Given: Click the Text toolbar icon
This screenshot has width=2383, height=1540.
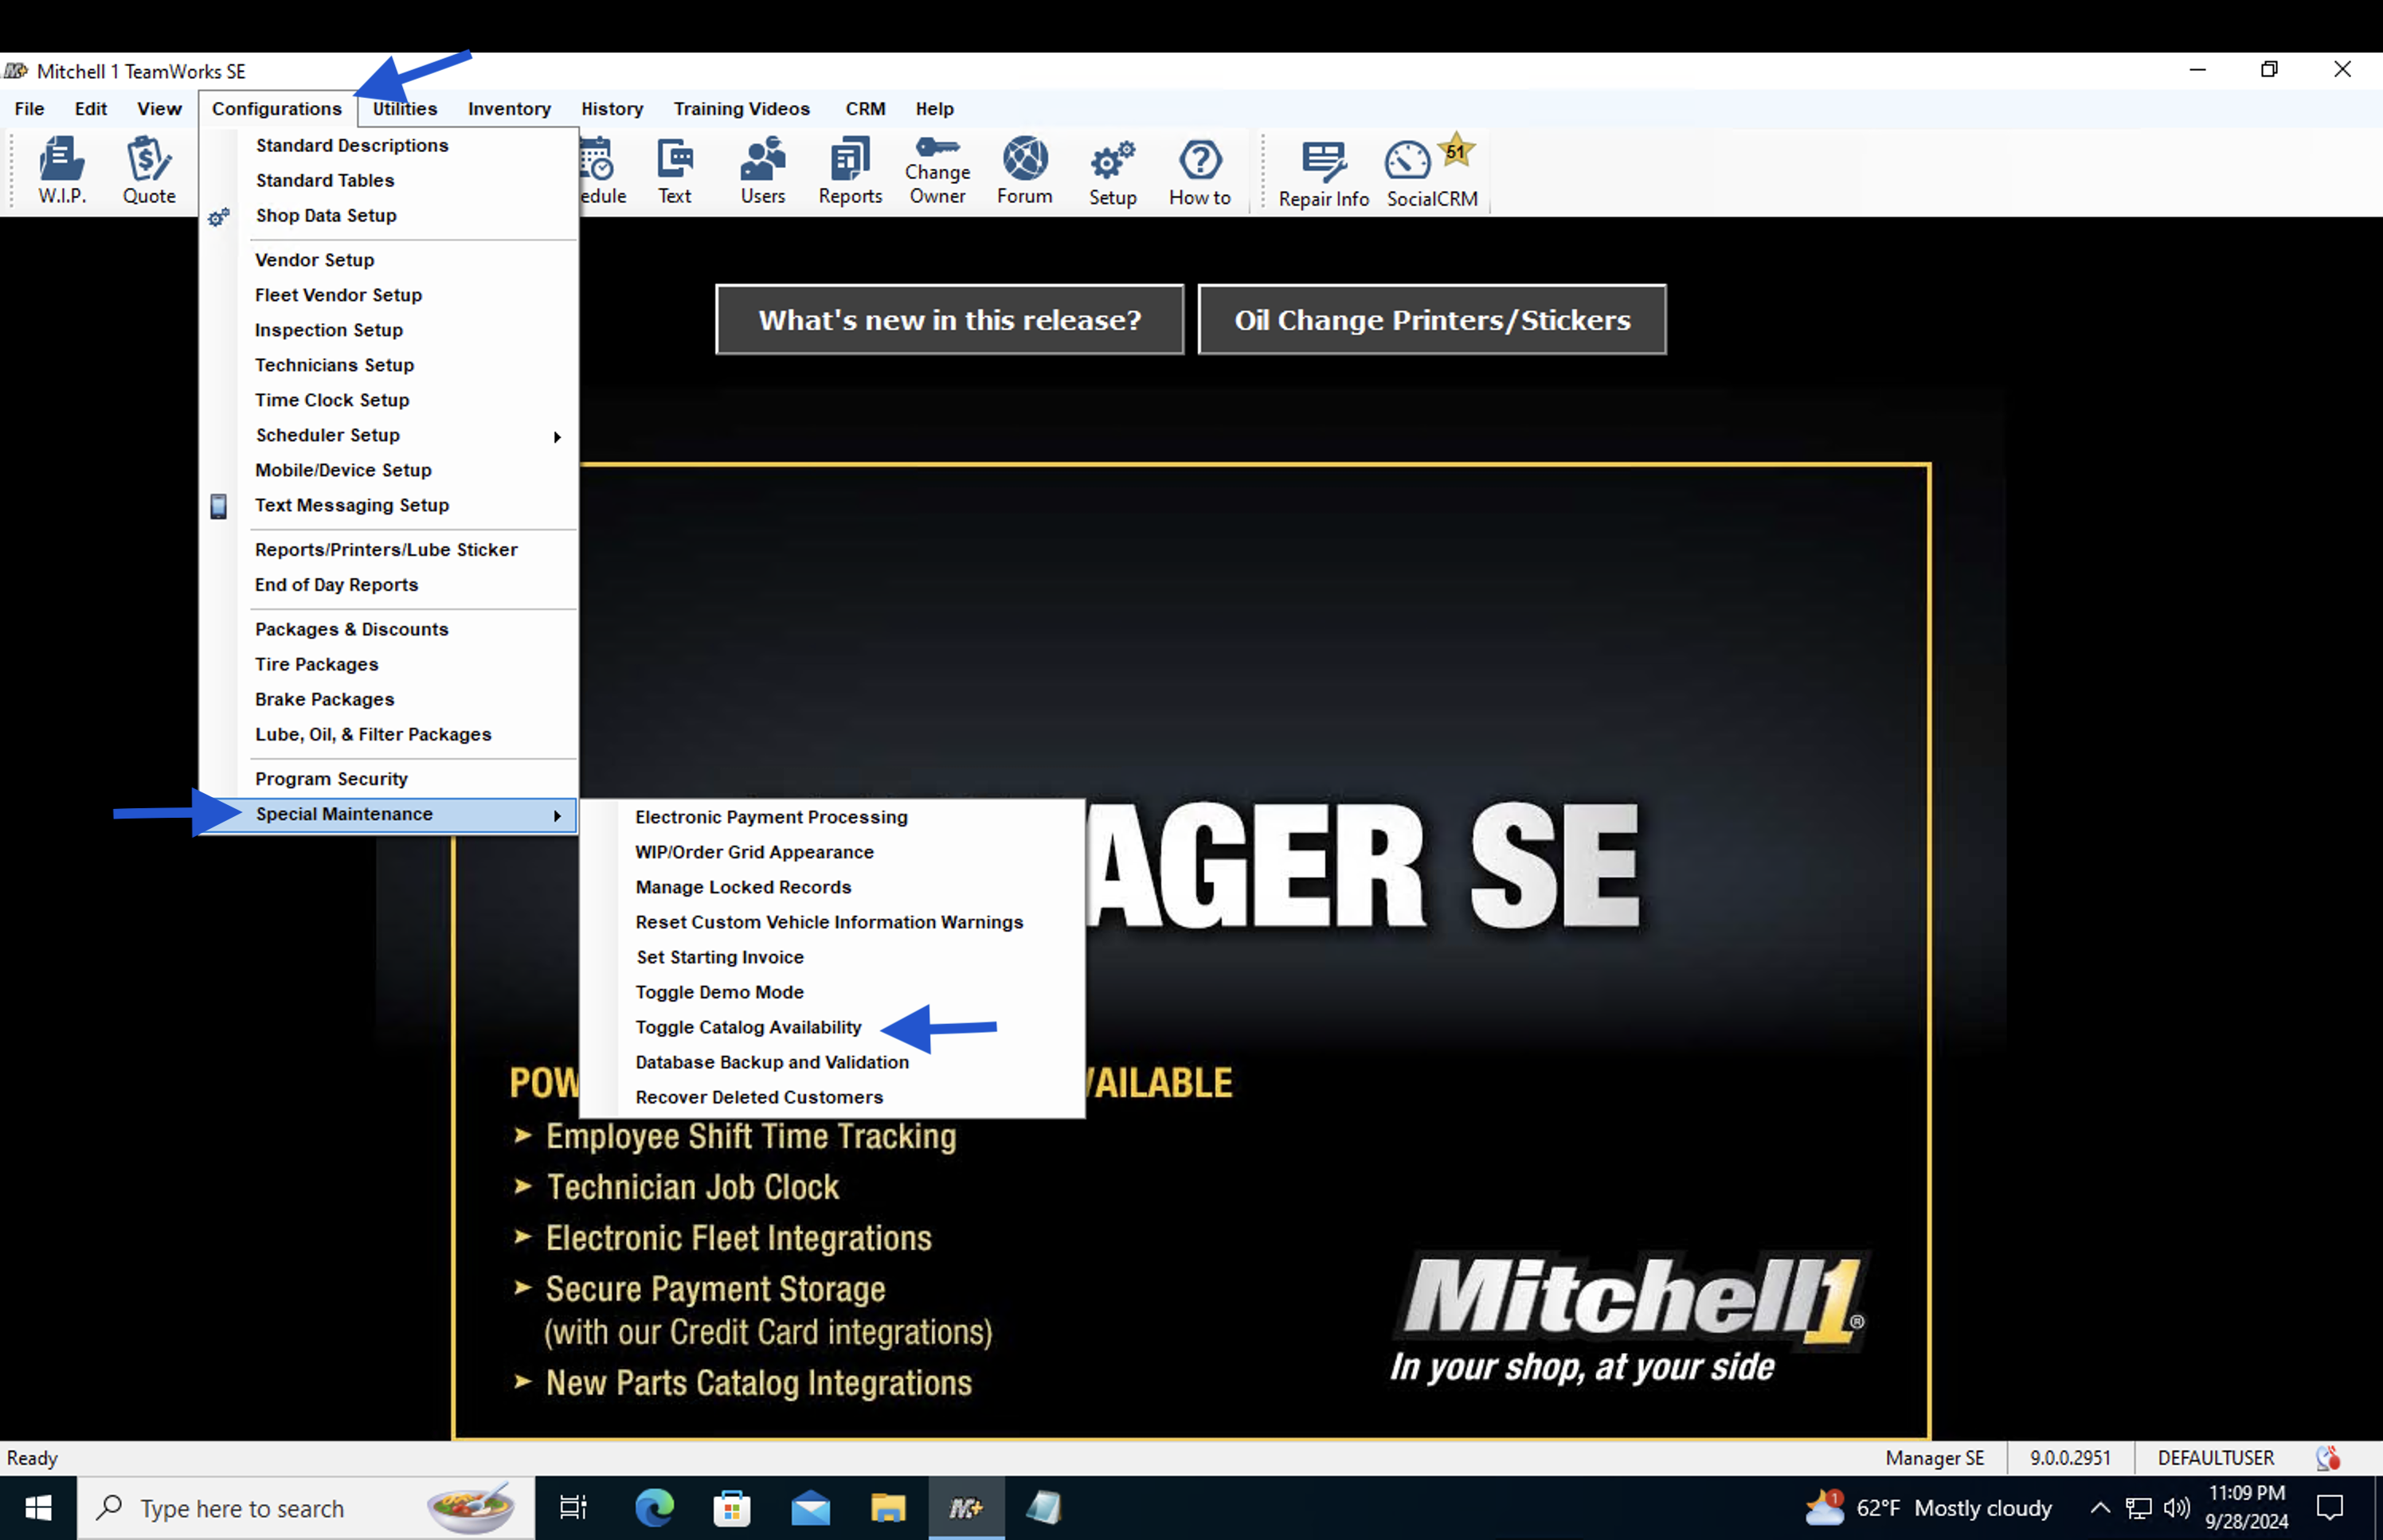Looking at the screenshot, I should [675, 171].
